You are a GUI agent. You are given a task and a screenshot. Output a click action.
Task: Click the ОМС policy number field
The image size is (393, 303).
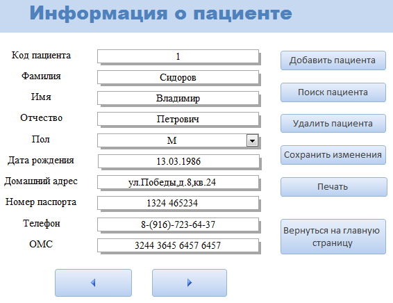pyautogui.click(x=178, y=245)
